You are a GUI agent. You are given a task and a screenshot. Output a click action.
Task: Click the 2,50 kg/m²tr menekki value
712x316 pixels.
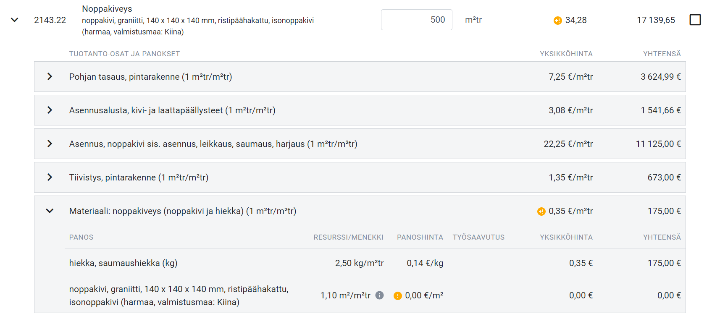pos(359,263)
